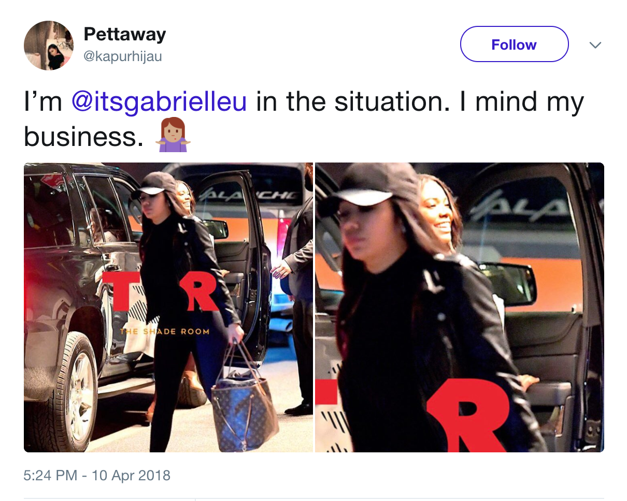Click the tweet text 'I mind my business'
Image resolution: width=627 pixels, height=501 pixels.
304,119
